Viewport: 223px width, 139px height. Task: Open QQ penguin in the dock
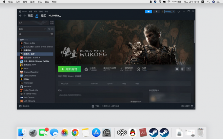tap(132, 133)
